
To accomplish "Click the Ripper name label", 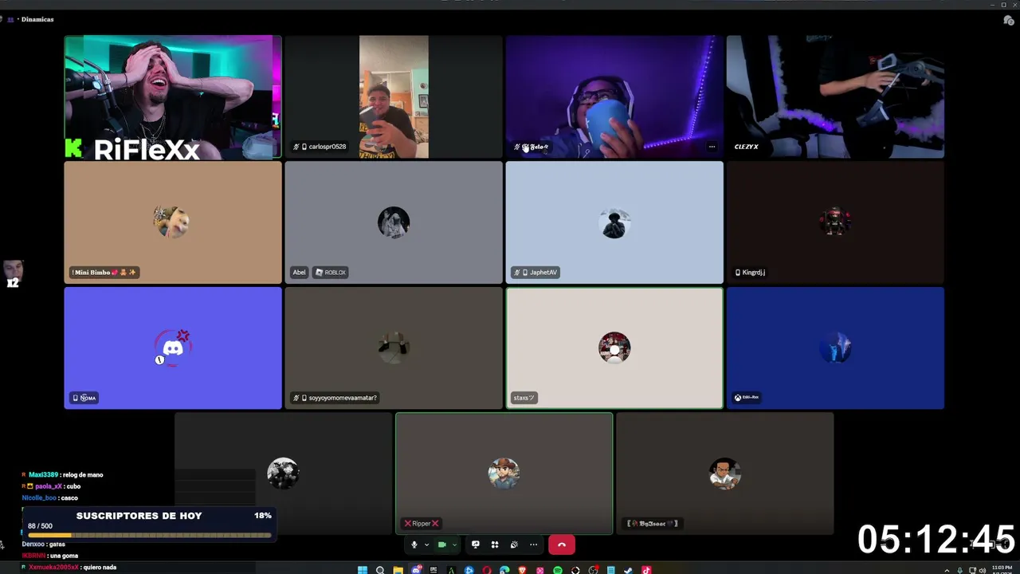I will 422,523.
